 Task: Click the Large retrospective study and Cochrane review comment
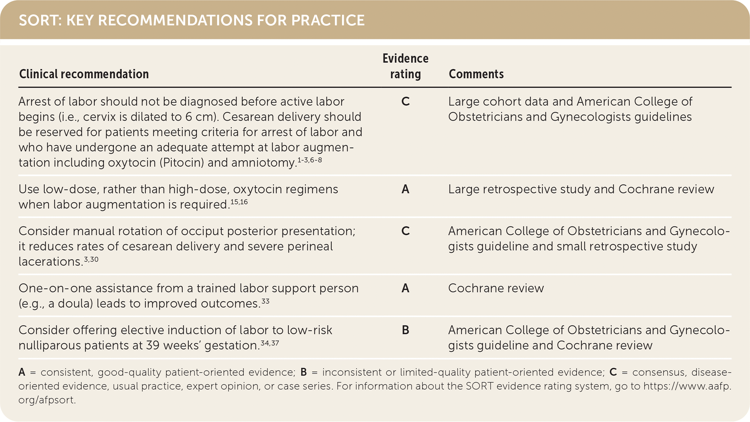[581, 190]
